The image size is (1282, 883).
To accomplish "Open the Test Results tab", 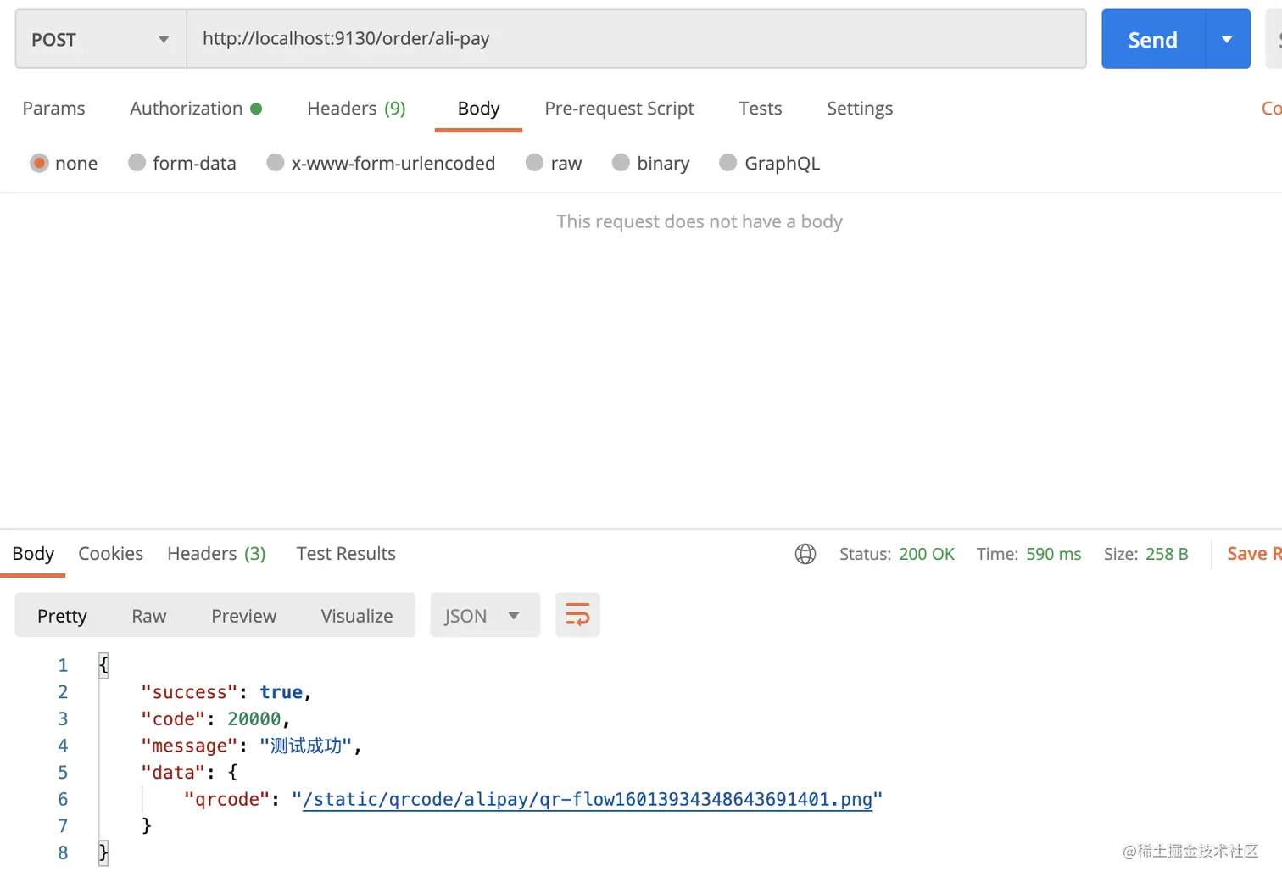I will pyautogui.click(x=346, y=554).
